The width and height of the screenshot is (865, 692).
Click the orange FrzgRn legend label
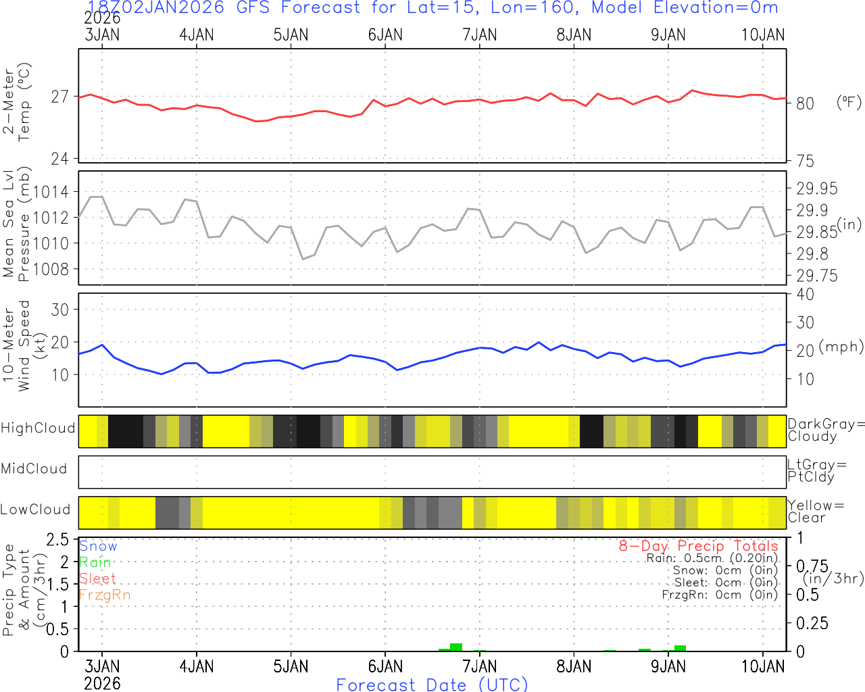pos(104,595)
